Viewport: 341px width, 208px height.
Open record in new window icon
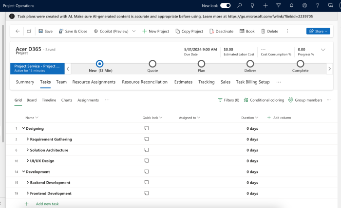pyautogui.click(x=29, y=31)
